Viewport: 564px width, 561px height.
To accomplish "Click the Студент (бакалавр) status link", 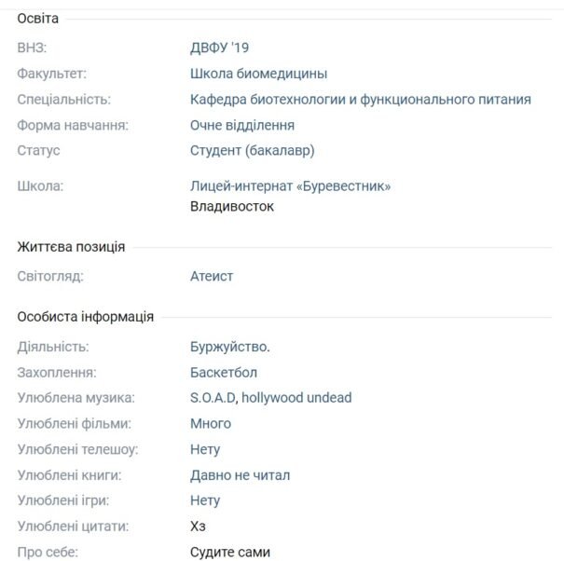I will click(x=252, y=150).
